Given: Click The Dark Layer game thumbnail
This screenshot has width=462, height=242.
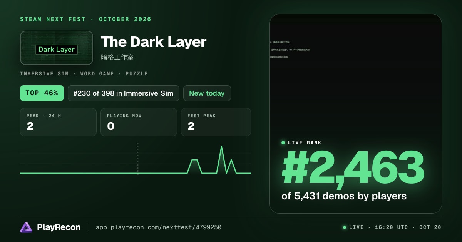Looking at the screenshot, I should (57, 48).
